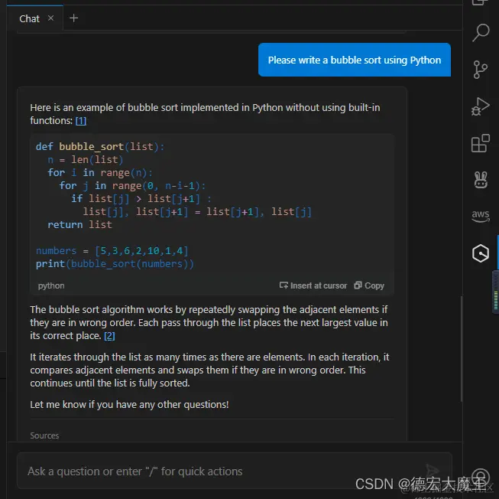The width and height of the screenshot is (499, 499).
Task: Open the Amazon Q hexagon icon
Action: click(481, 253)
